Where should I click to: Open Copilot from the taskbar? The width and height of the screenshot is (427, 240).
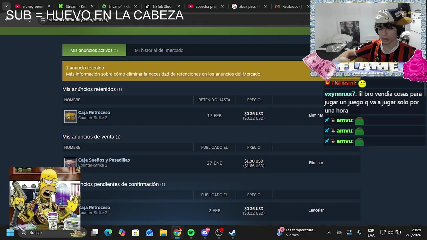[x=122, y=233]
